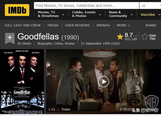Screen dimensions: 161x116
Task: Expand the News & Community menu
Action: coord(121,14)
